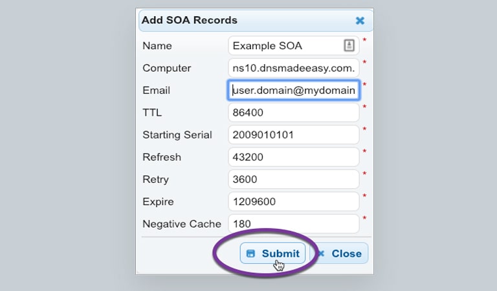Image resolution: width=497 pixels, height=291 pixels.
Task: Select the TTL field showing 86400
Action: 294,113
